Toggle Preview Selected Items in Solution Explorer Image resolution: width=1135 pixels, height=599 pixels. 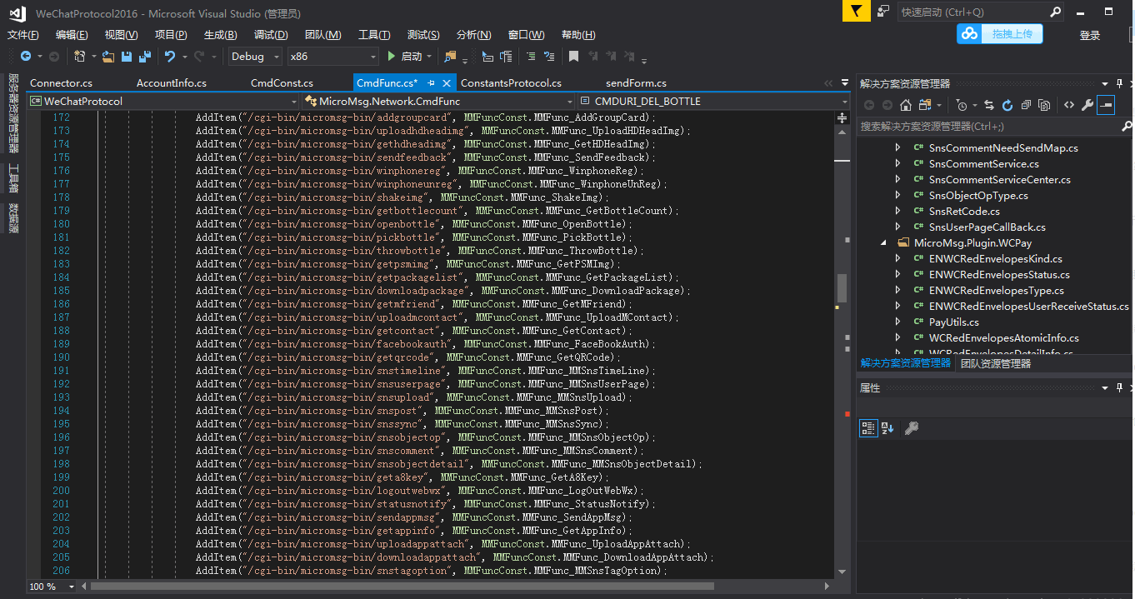(x=1106, y=105)
